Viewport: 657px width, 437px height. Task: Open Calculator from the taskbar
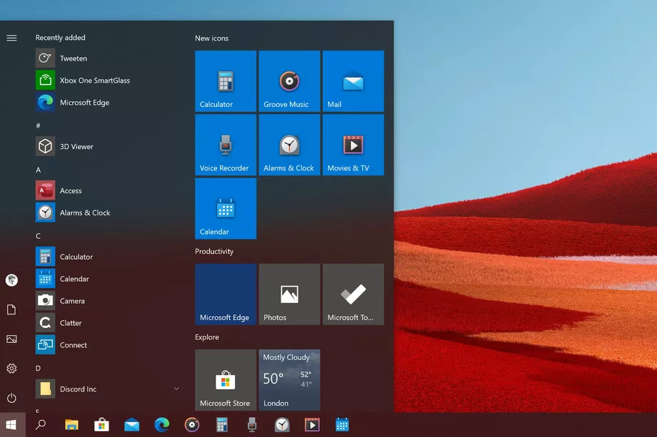point(221,424)
